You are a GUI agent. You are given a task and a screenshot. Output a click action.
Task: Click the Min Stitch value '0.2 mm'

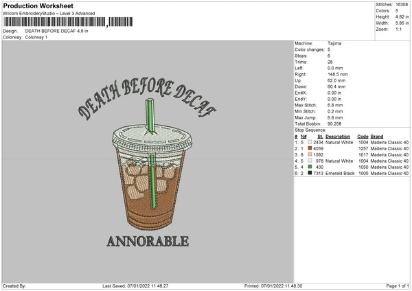click(335, 111)
